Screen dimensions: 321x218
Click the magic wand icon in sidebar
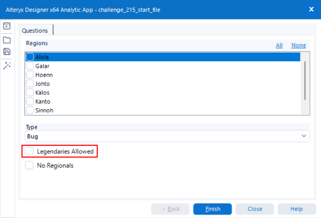pos(7,66)
